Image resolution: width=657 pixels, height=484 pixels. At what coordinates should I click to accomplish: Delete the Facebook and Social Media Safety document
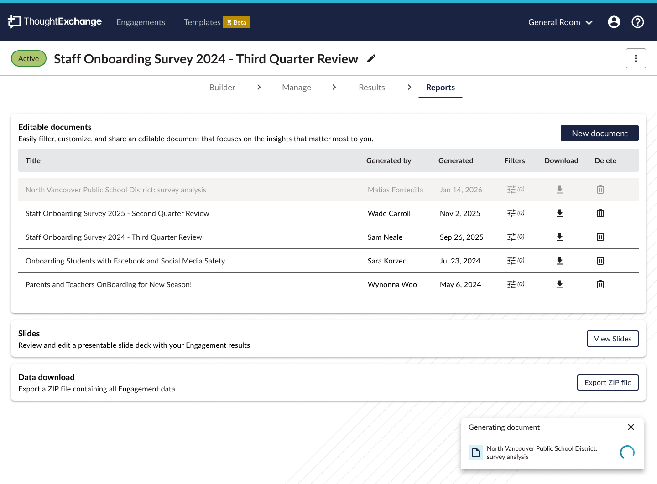[x=600, y=261]
